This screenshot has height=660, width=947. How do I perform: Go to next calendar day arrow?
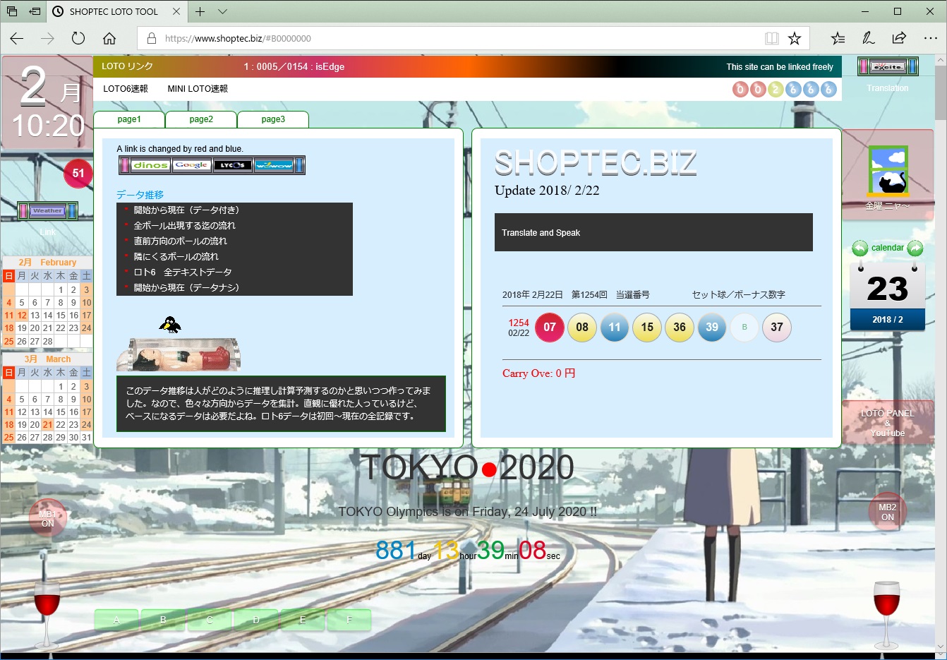click(x=915, y=248)
